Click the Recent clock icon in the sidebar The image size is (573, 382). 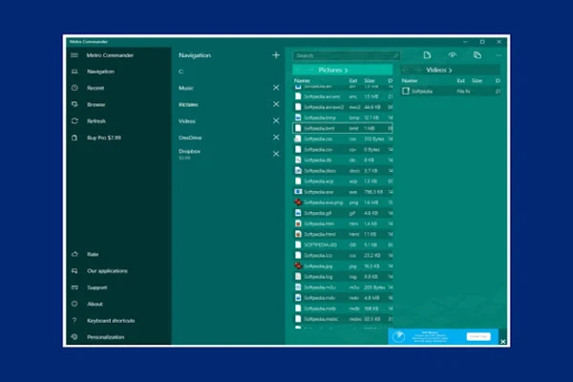coord(74,88)
